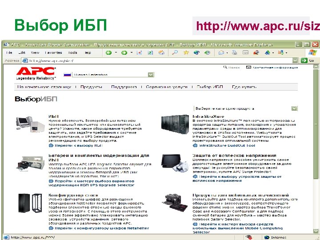This screenshot has width=320, height=240.
Task: Click the Home toolbar icon
Action: (x=161, y=52)
